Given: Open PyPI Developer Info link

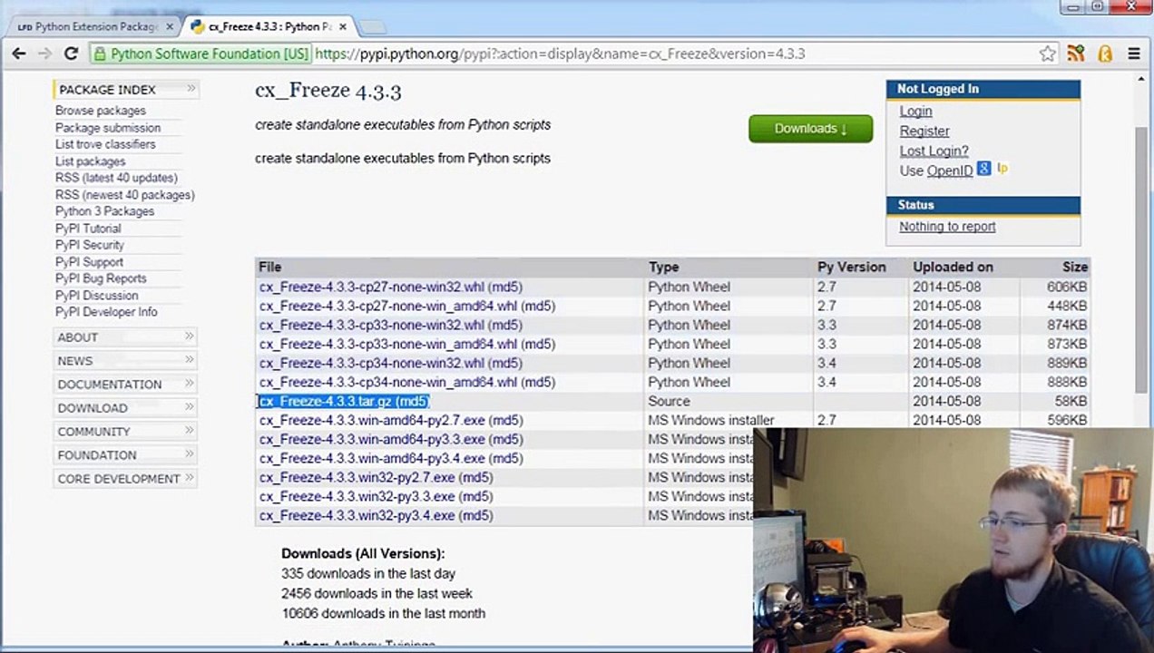Looking at the screenshot, I should pos(106,312).
